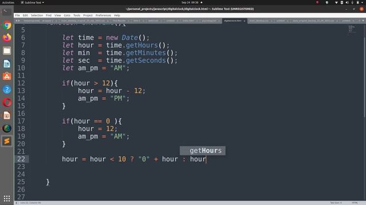This screenshot has width=366, height=205.
Task: Click the volume icon in top bar
Action: point(347,2)
